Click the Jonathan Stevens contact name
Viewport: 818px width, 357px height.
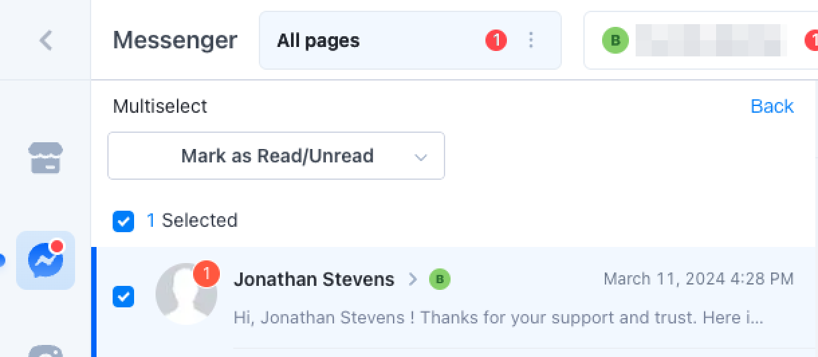tap(314, 279)
